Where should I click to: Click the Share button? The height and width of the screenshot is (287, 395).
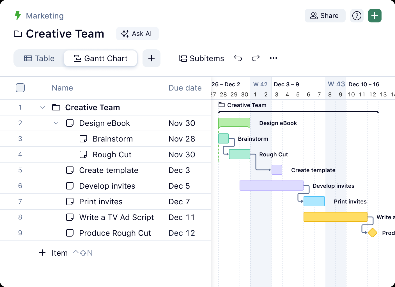coord(325,16)
